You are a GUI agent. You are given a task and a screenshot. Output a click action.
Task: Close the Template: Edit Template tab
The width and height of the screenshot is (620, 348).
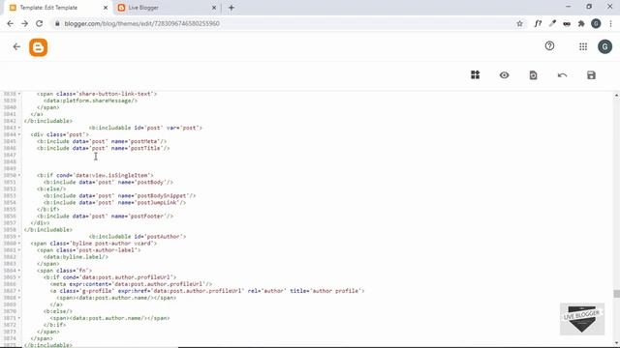click(106, 8)
